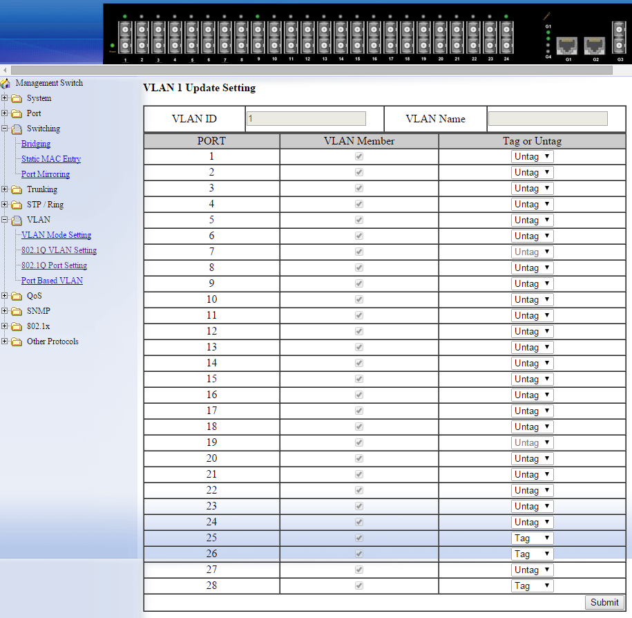Click the System folder icon
632x618 pixels.
(x=17, y=99)
